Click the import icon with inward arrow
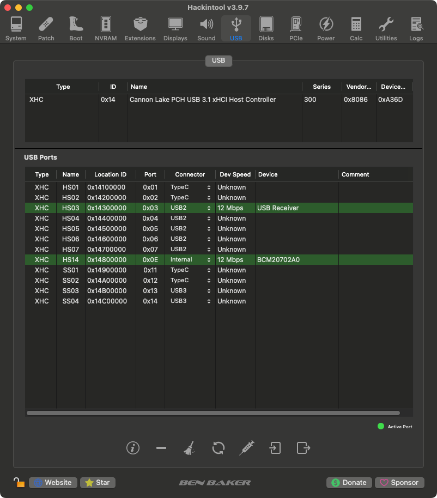 click(275, 448)
